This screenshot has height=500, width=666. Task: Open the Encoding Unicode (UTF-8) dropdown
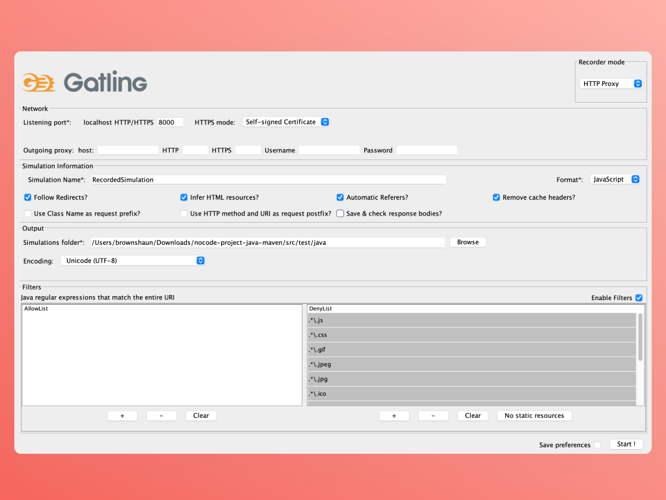[x=133, y=260]
